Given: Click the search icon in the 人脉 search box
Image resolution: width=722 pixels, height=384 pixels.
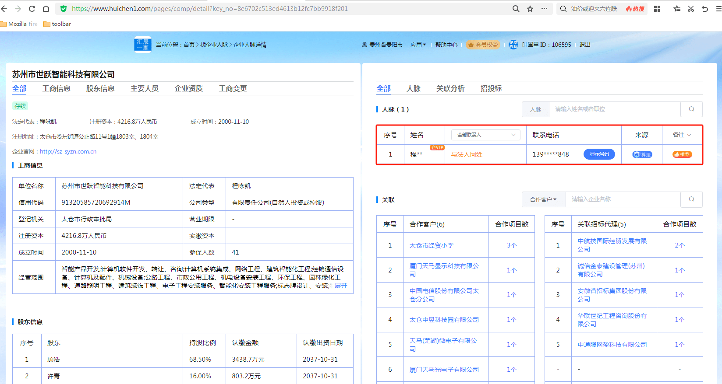Looking at the screenshot, I should pyautogui.click(x=691, y=109).
